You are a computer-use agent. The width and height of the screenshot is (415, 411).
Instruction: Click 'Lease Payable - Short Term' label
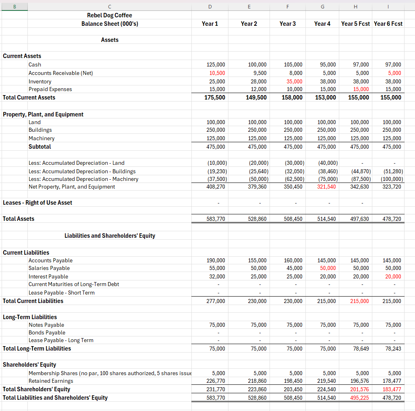point(62,293)
